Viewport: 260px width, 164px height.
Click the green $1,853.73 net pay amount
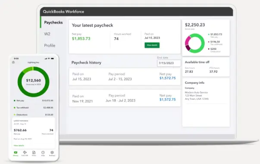[81, 39]
